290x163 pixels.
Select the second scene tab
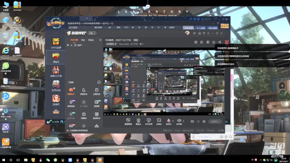pyautogui.click(x=83, y=40)
